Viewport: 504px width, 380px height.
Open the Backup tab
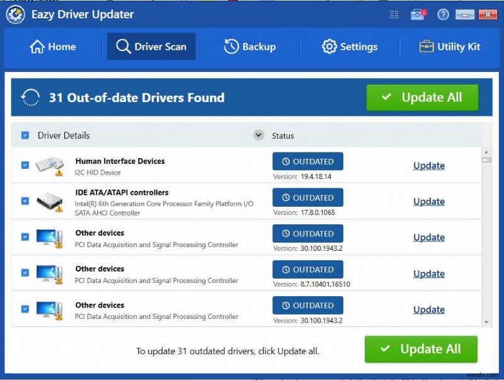tap(251, 47)
